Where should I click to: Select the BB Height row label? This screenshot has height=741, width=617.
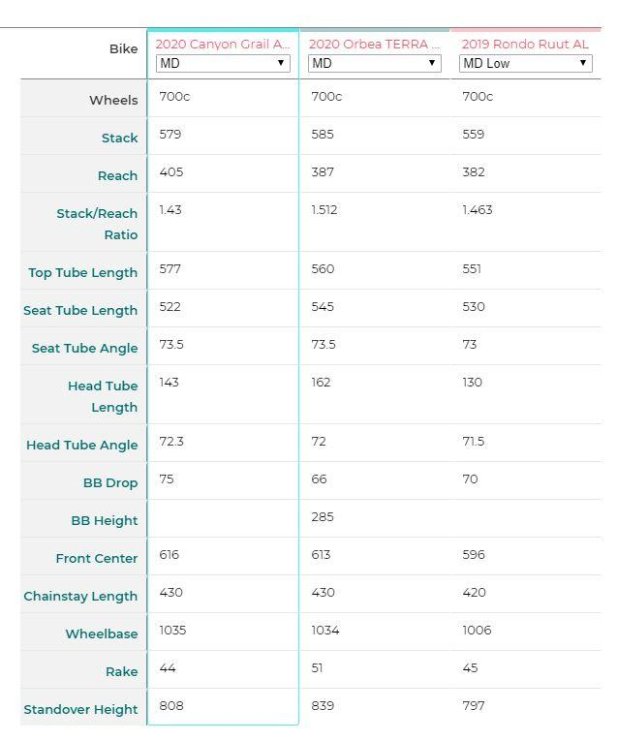[x=104, y=521]
